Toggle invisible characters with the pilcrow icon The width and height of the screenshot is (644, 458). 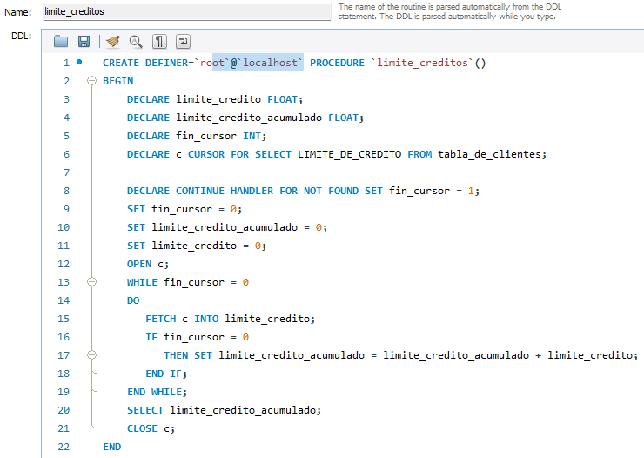(160, 41)
